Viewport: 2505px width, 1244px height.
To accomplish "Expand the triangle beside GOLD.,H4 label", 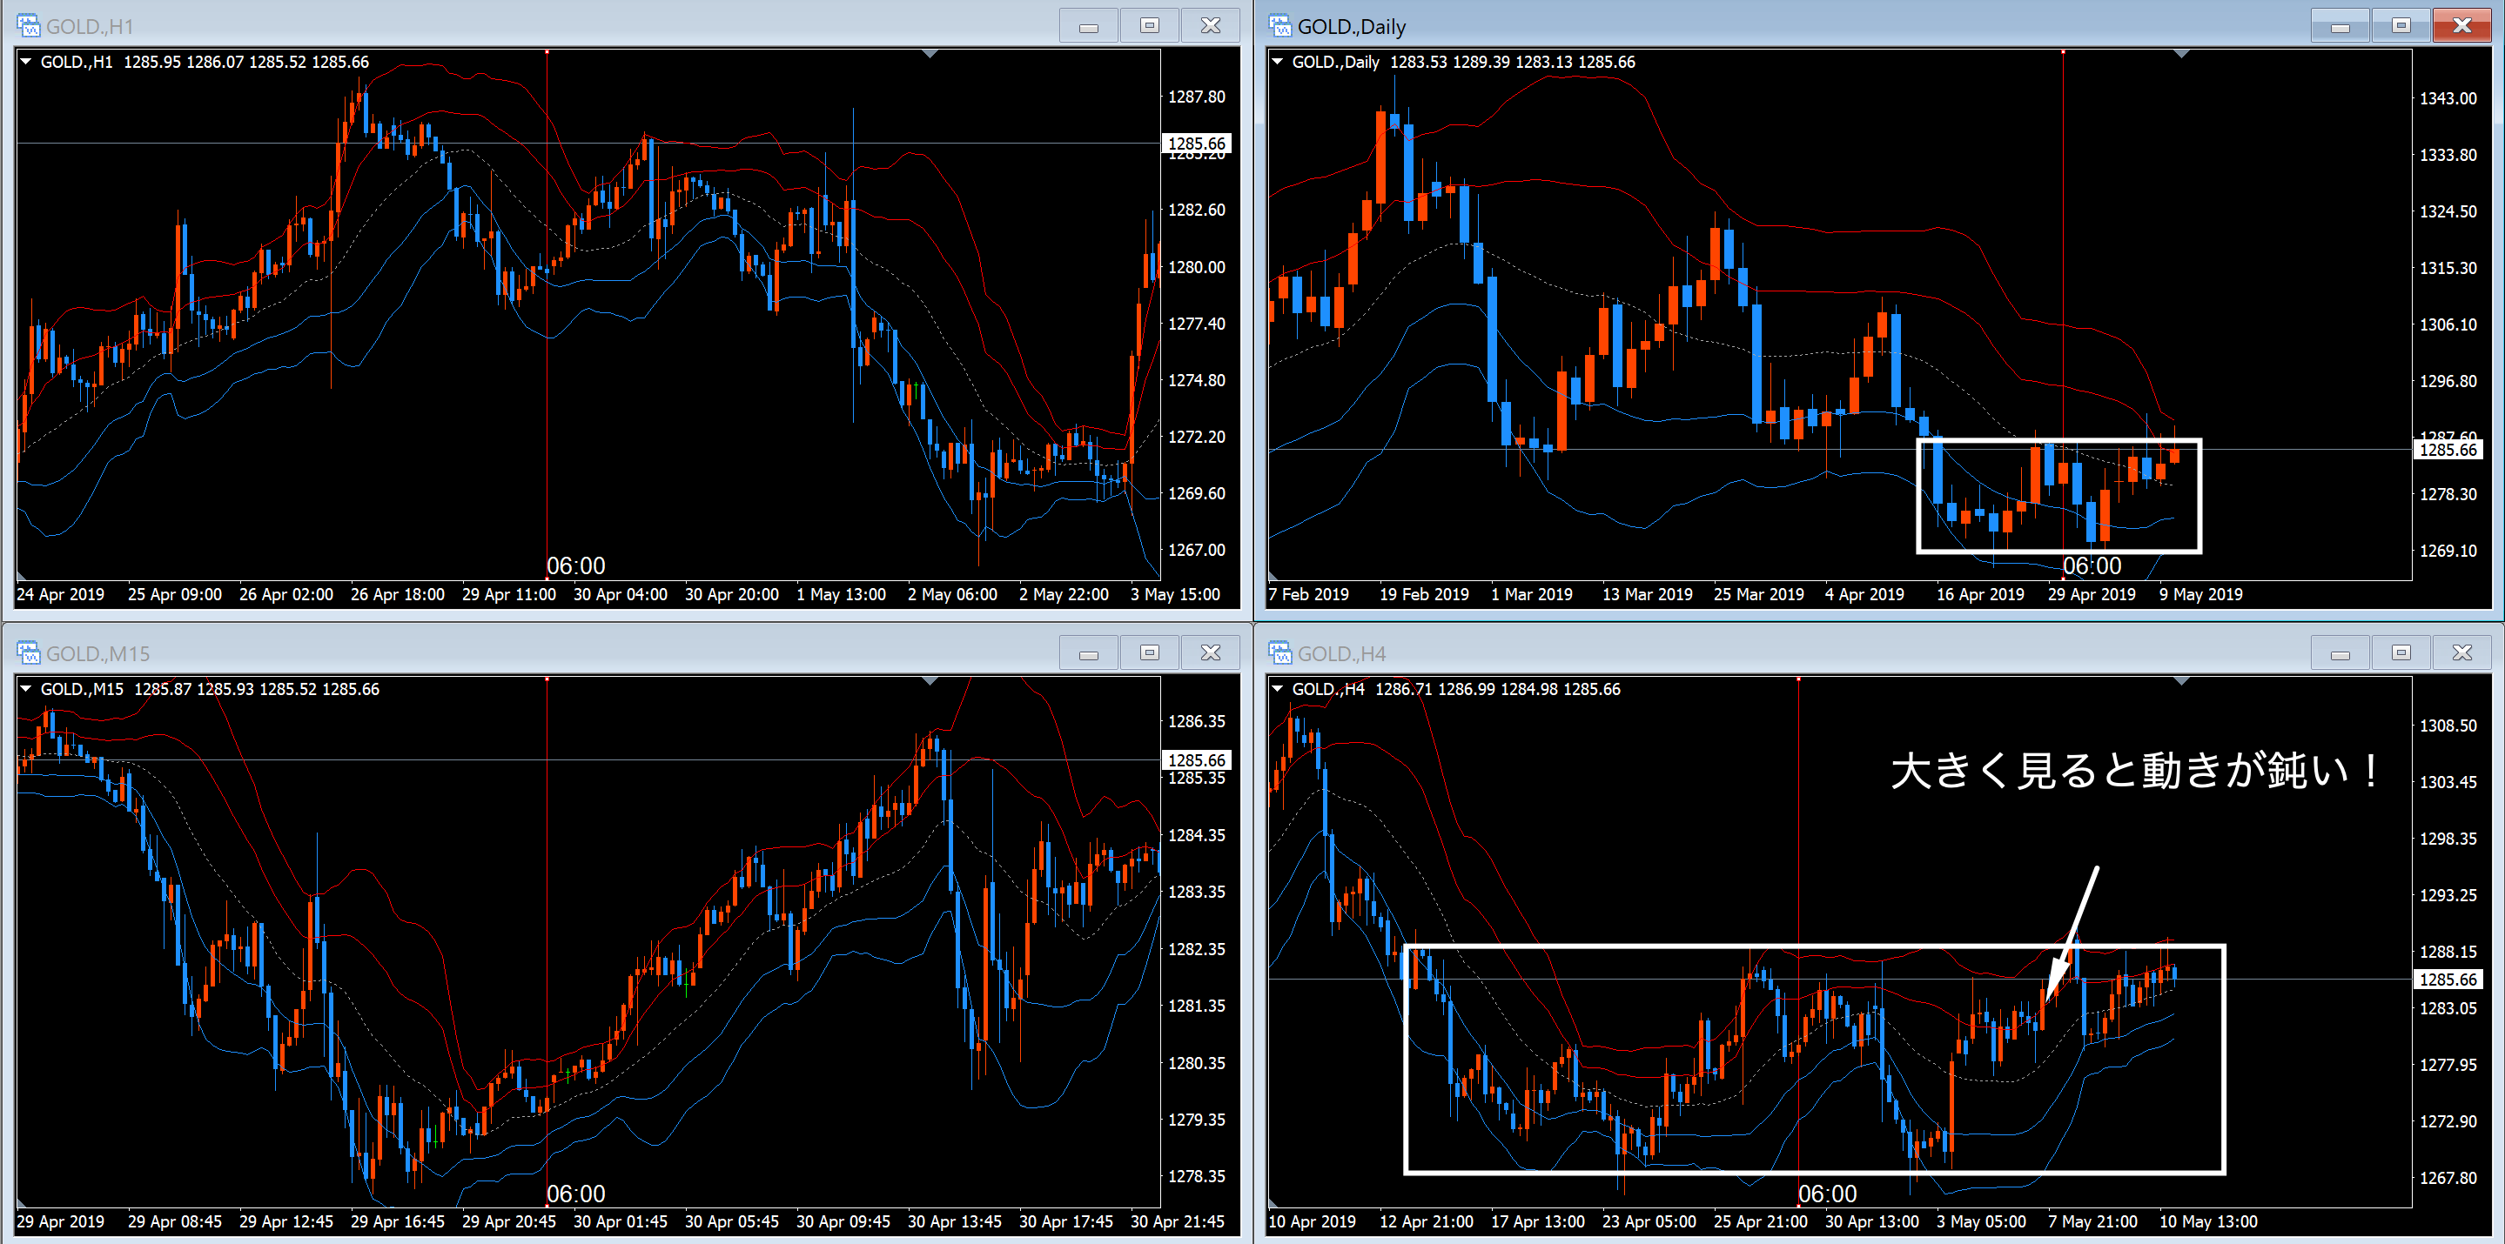I will [1278, 689].
